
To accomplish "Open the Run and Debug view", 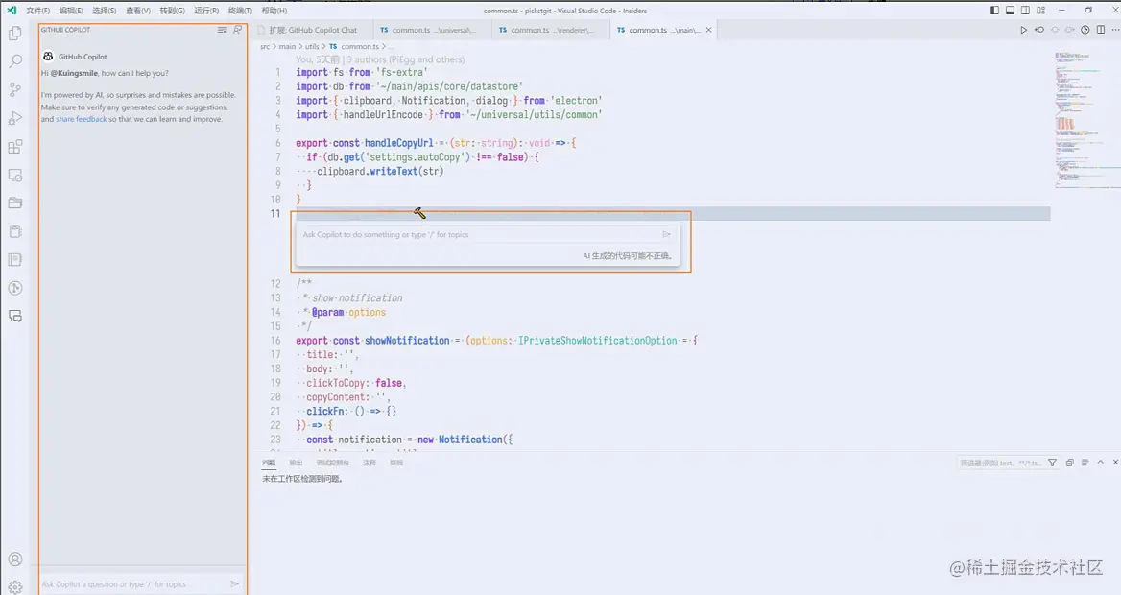I will (15, 118).
